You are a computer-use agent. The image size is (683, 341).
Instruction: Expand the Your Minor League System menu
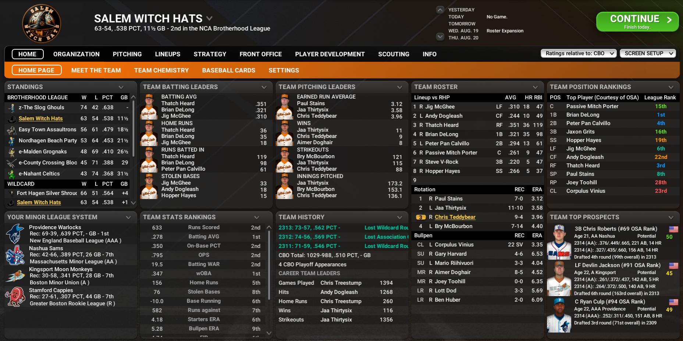pos(128,217)
